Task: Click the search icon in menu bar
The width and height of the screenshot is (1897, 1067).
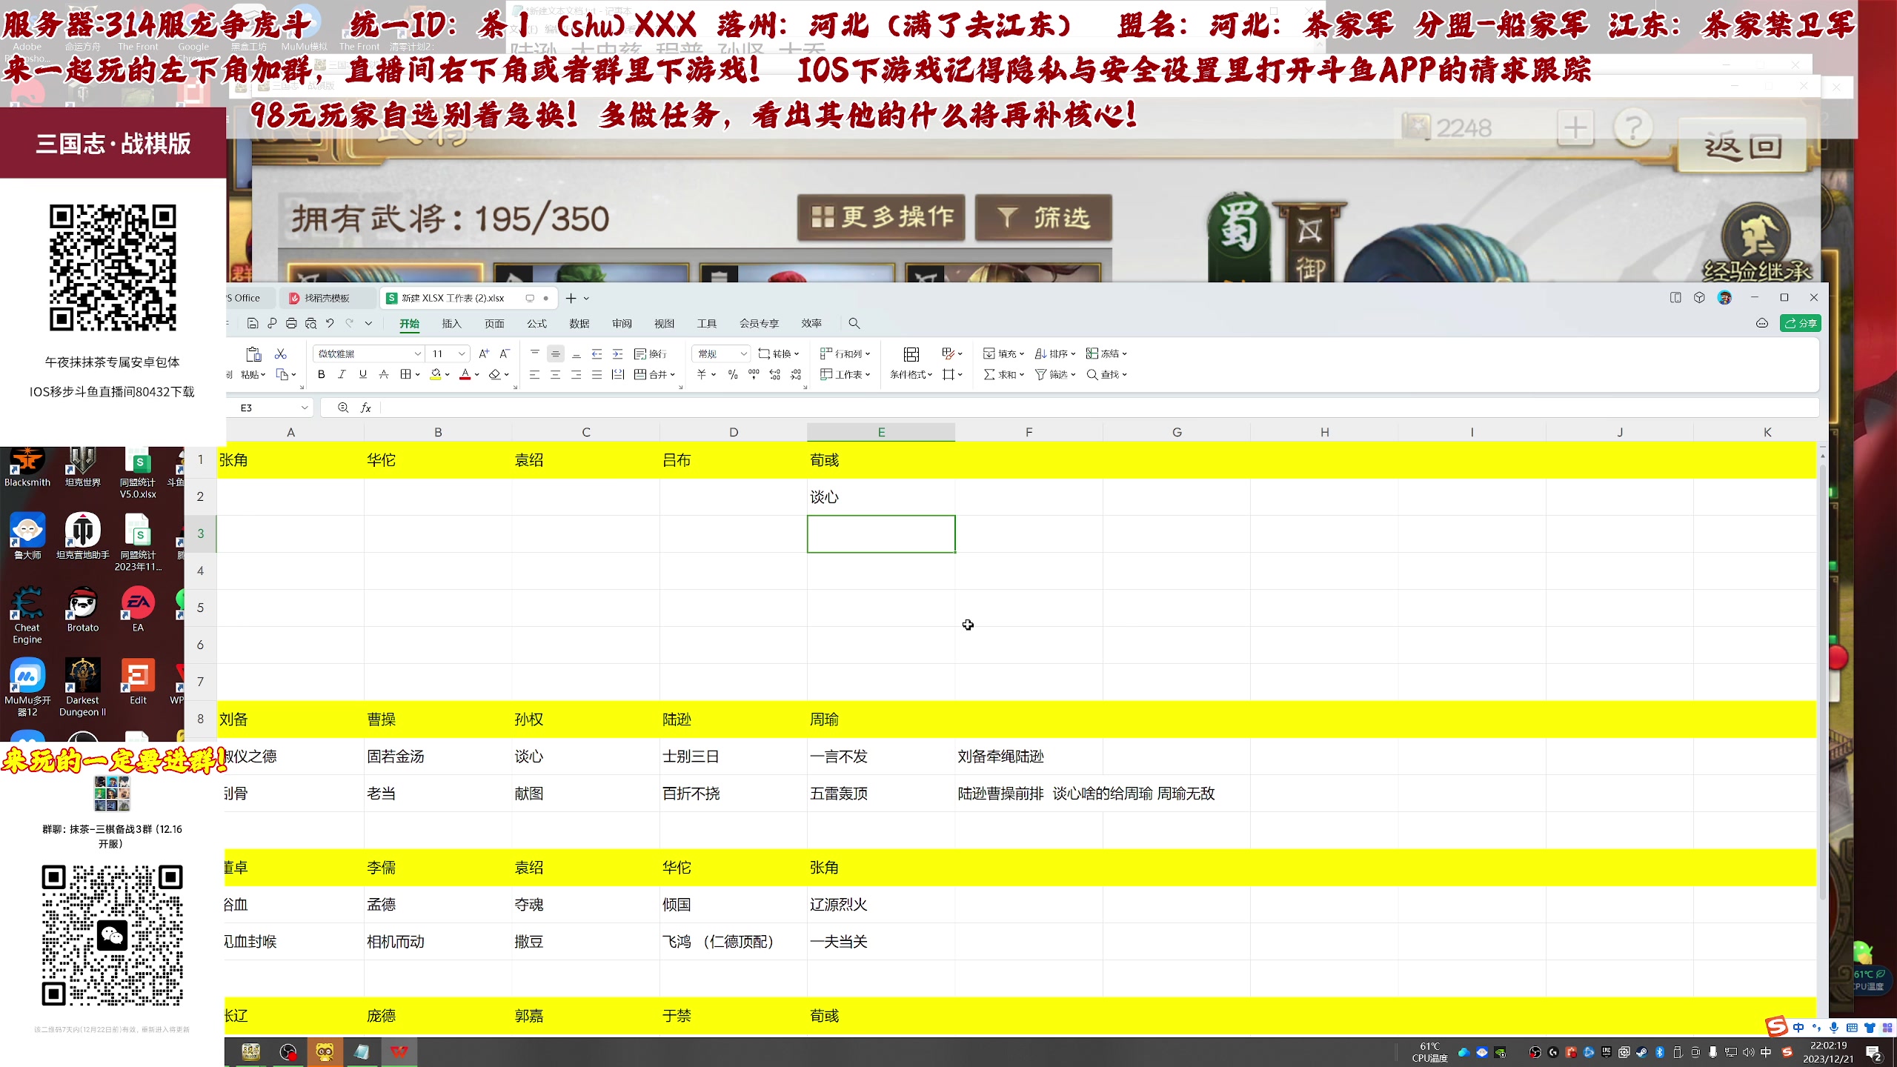Action: click(854, 323)
